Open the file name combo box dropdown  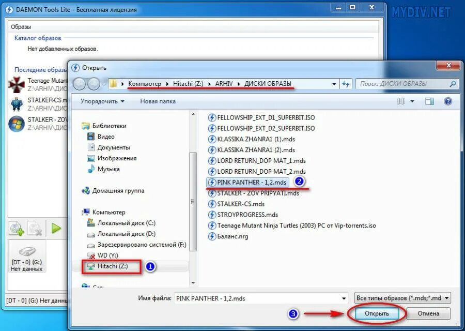point(344,298)
